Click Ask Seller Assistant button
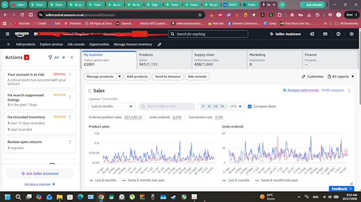 (40, 173)
